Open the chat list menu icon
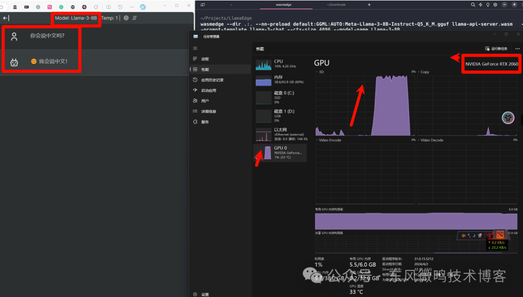 click(135, 18)
